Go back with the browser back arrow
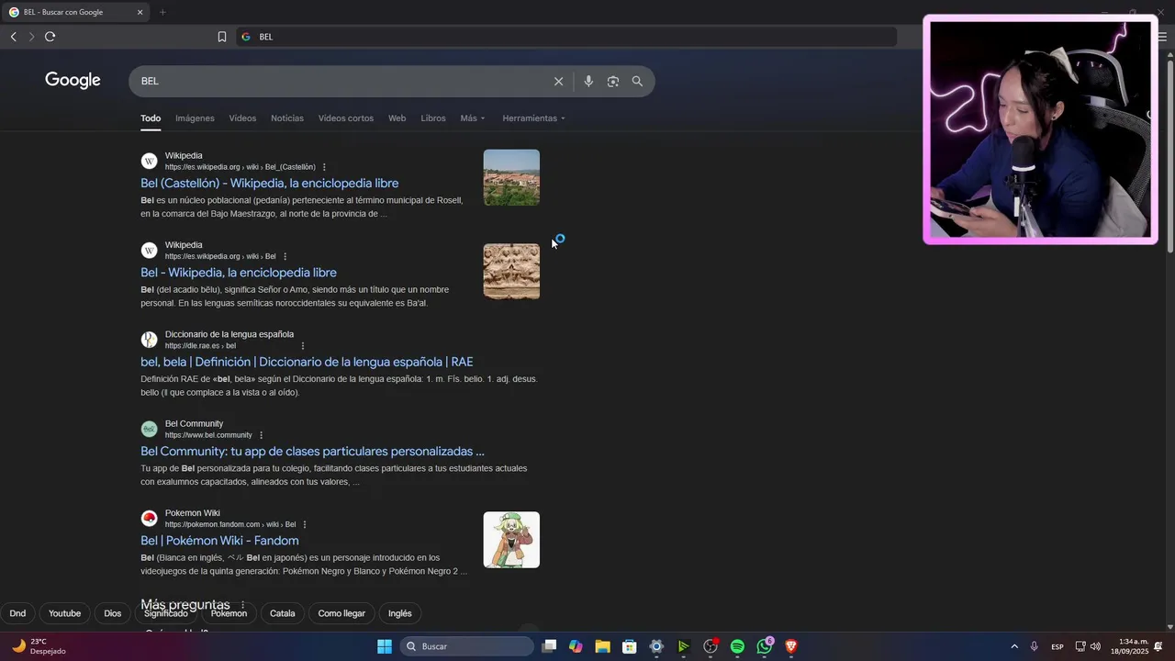 click(x=13, y=37)
